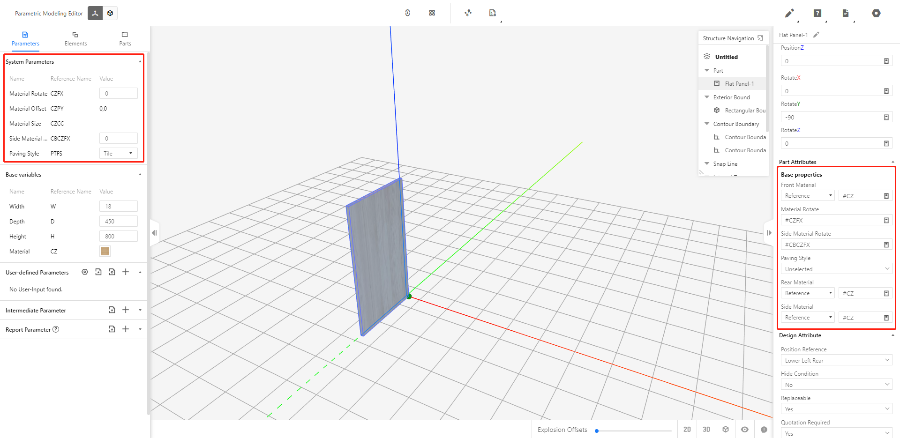
Task: Select Snap Line tree node
Action: tap(725, 164)
